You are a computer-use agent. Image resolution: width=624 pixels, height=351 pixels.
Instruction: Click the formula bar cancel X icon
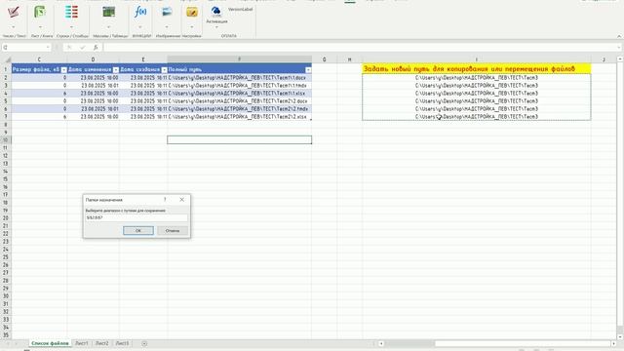[x=69, y=48]
